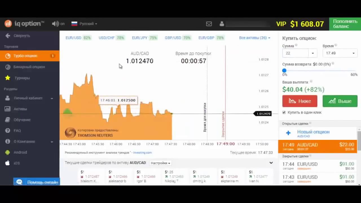Click the 1.012470 price label on chart

coord(263,114)
